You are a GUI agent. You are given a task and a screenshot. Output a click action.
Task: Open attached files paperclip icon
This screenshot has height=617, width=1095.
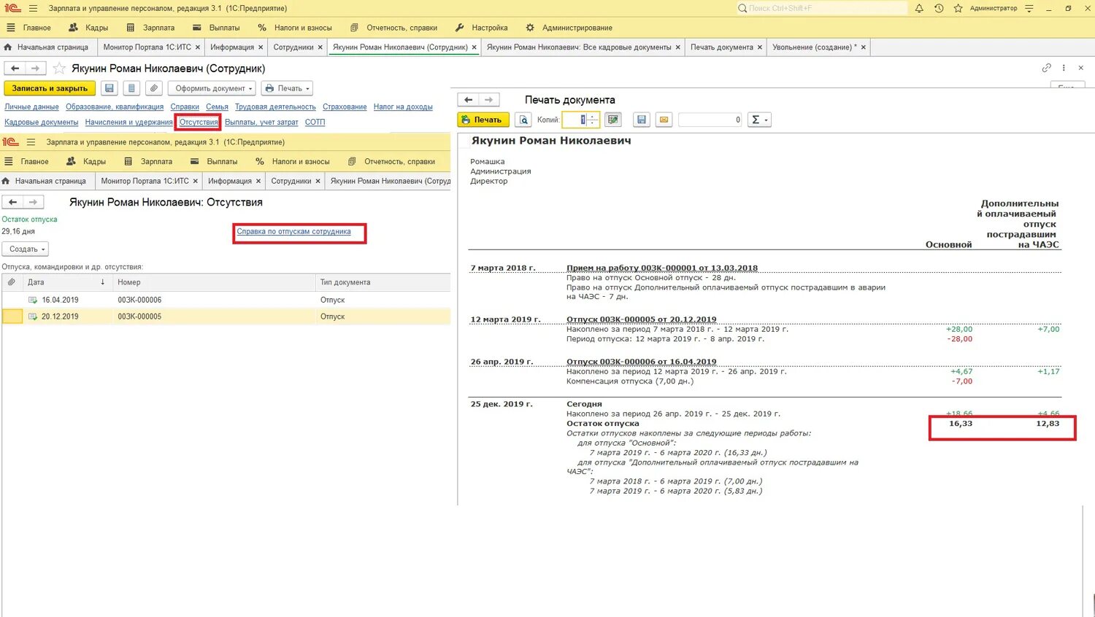(153, 88)
